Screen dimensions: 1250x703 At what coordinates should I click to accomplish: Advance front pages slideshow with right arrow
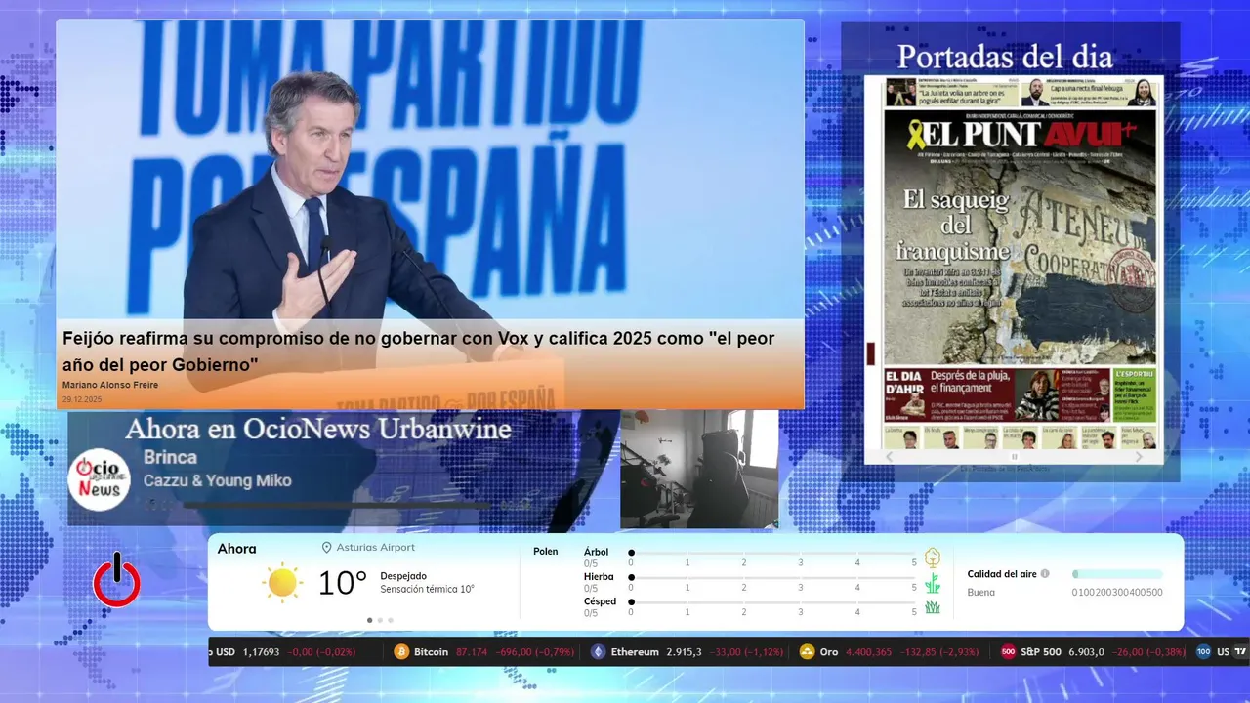click(1139, 457)
